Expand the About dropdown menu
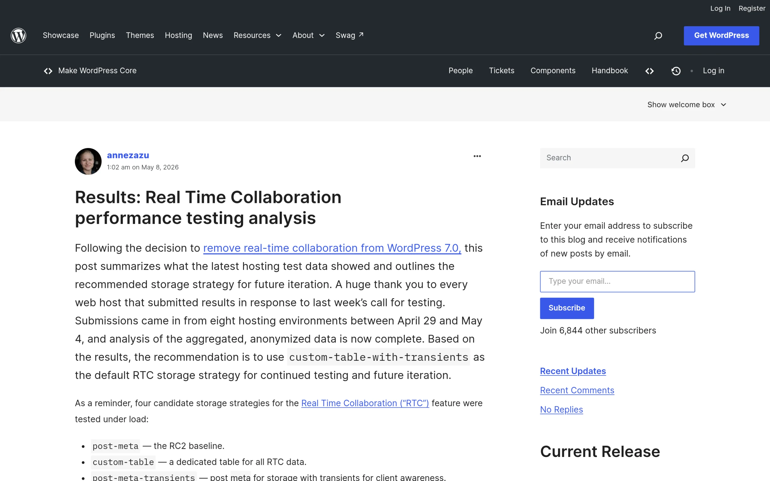Screen dimensions: 770x481 tap(308, 35)
